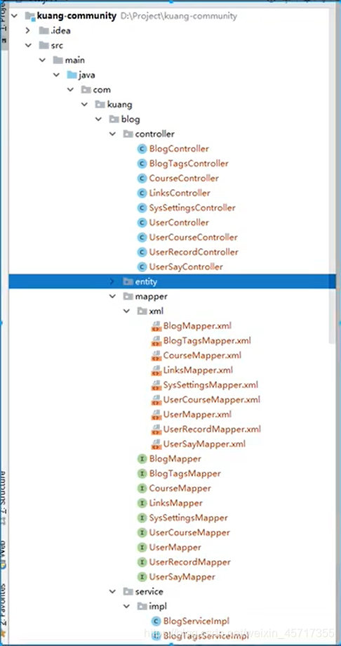
Task: Click the project tree vertical scrollbar
Action: [x=333, y=177]
